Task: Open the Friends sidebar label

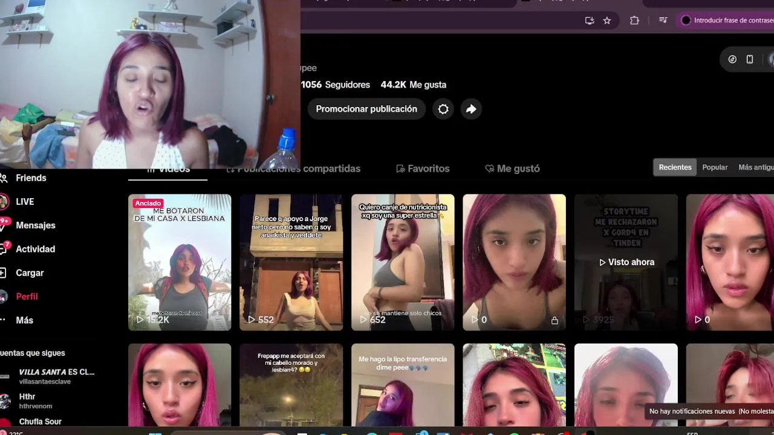Action: coord(31,178)
